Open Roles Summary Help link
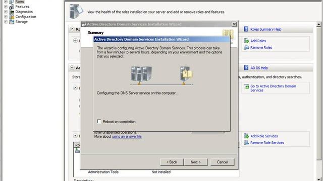The width and height of the screenshot is (323, 181). click(266, 29)
